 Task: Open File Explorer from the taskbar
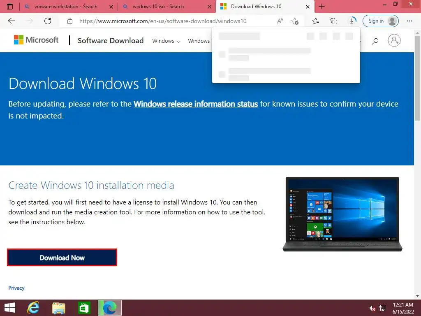[x=58, y=308]
